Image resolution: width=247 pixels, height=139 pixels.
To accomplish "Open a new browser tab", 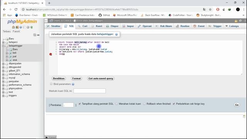I will 49,3.
